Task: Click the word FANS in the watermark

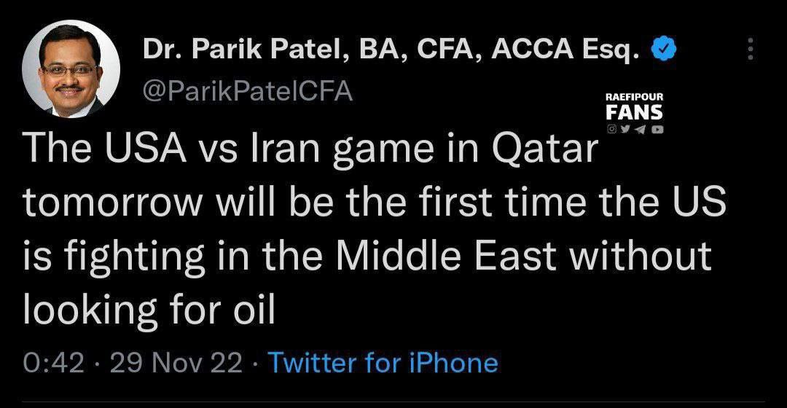Action: click(x=634, y=113)
